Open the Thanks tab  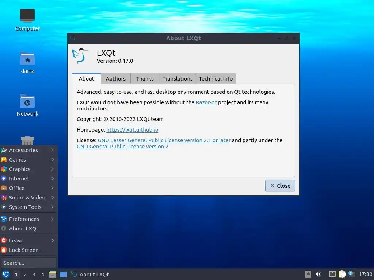pyautogui.click(x=145, y=79)
